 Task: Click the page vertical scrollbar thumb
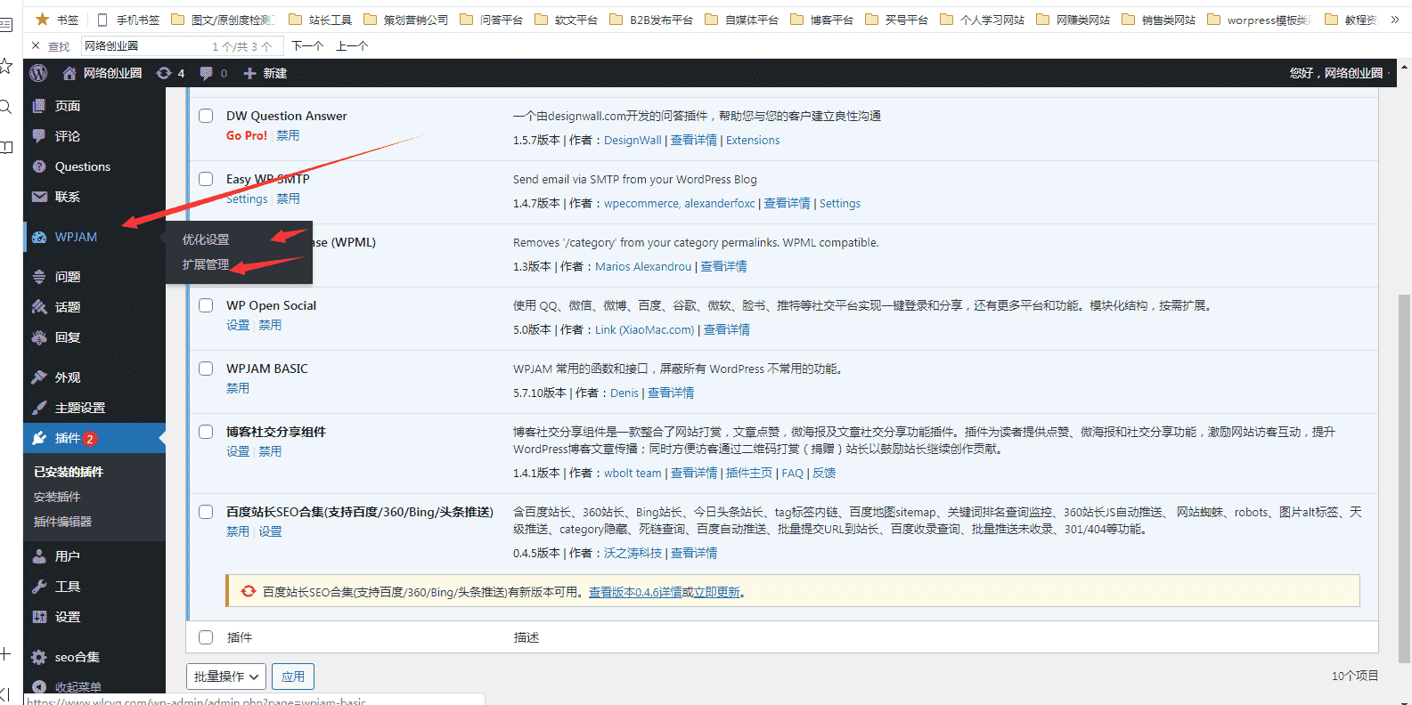coord(1404,479)
